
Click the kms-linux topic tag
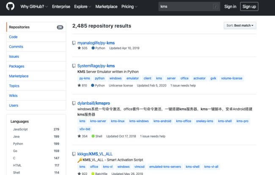[118, 121]
